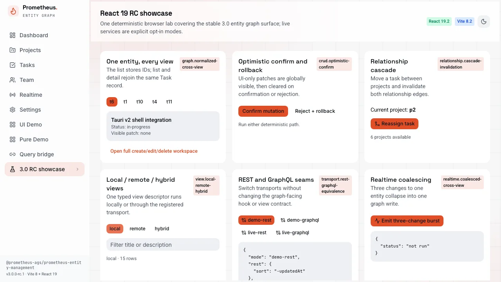Open the Tasks page
This screenshot has height=282, width=501.
[45, 65]
